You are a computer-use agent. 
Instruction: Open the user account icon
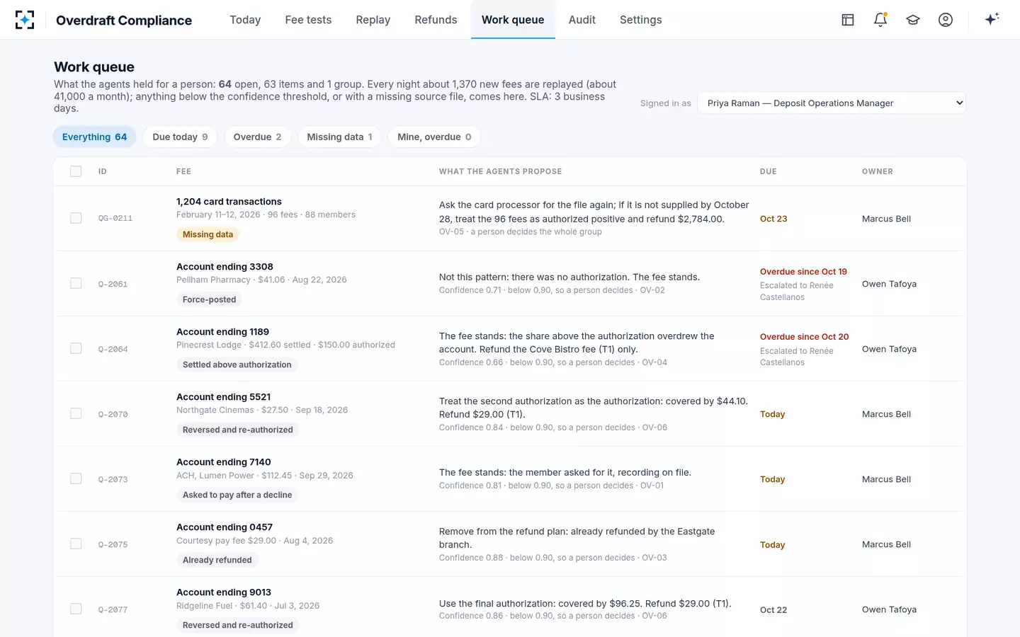(x=946, y=20)
